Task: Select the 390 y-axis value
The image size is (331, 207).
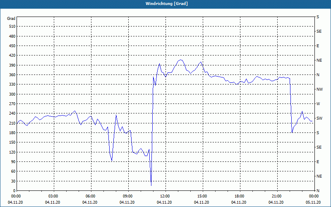Action: tap(12, 65)
